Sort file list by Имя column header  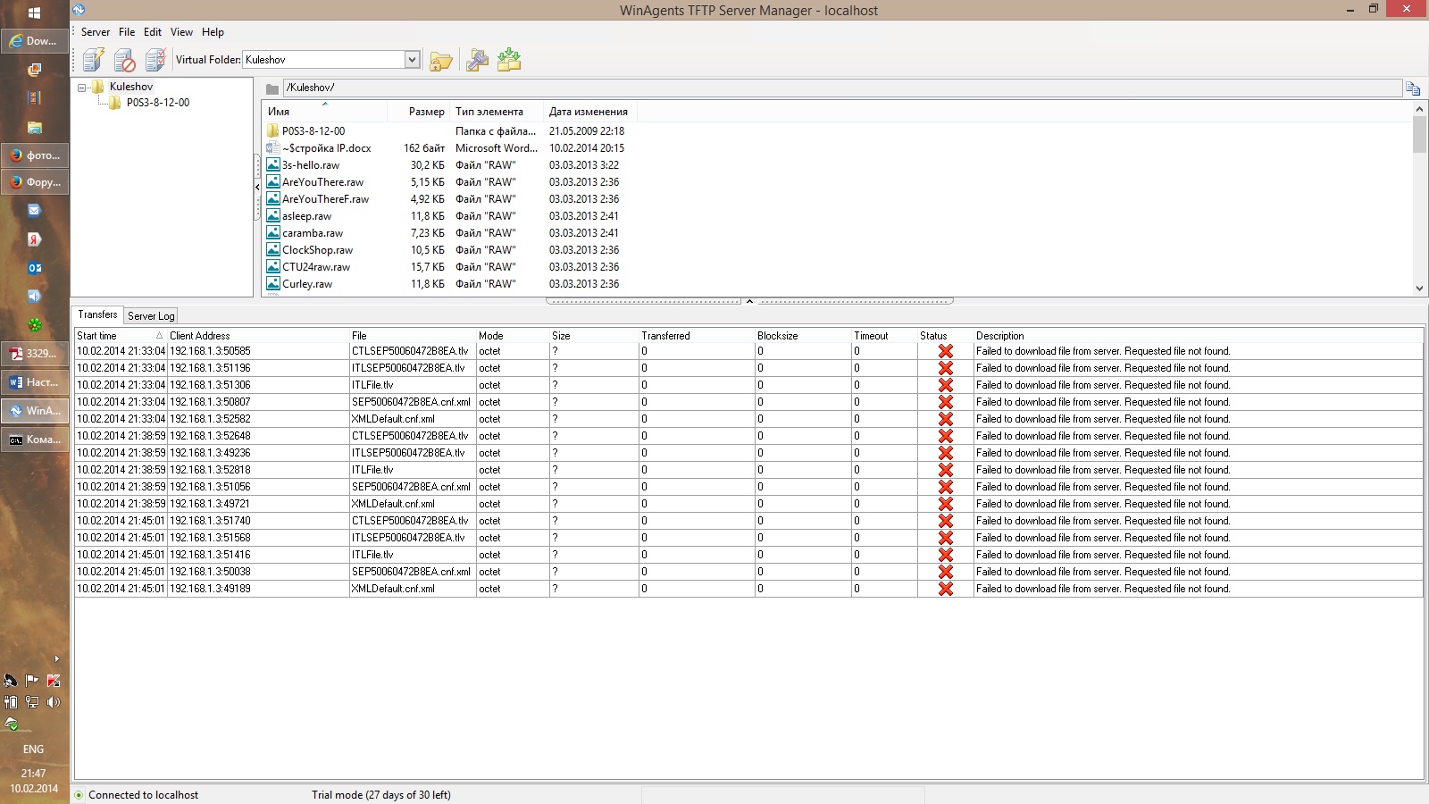(x=325, y=112)
